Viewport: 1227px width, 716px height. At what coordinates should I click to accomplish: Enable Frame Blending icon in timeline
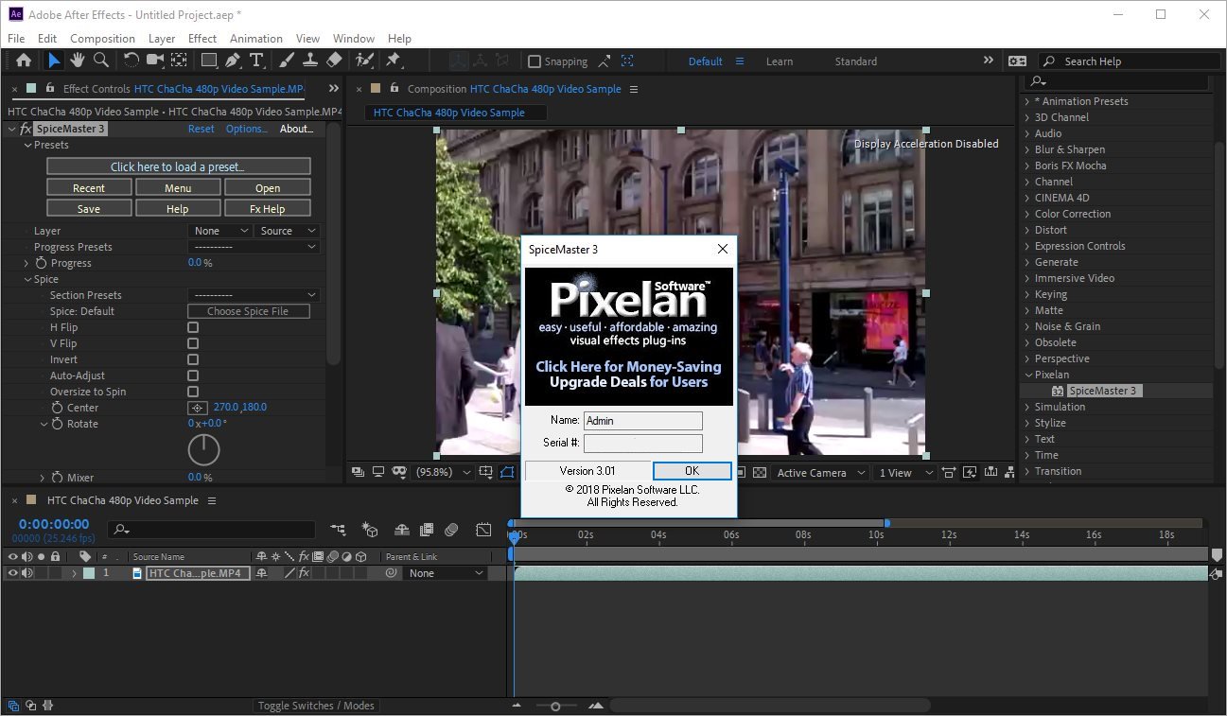[x=427, y=530]
